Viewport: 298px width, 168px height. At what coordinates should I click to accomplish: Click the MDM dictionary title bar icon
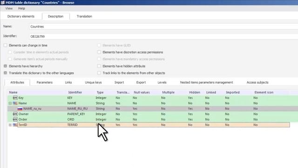tap(2, 2)
